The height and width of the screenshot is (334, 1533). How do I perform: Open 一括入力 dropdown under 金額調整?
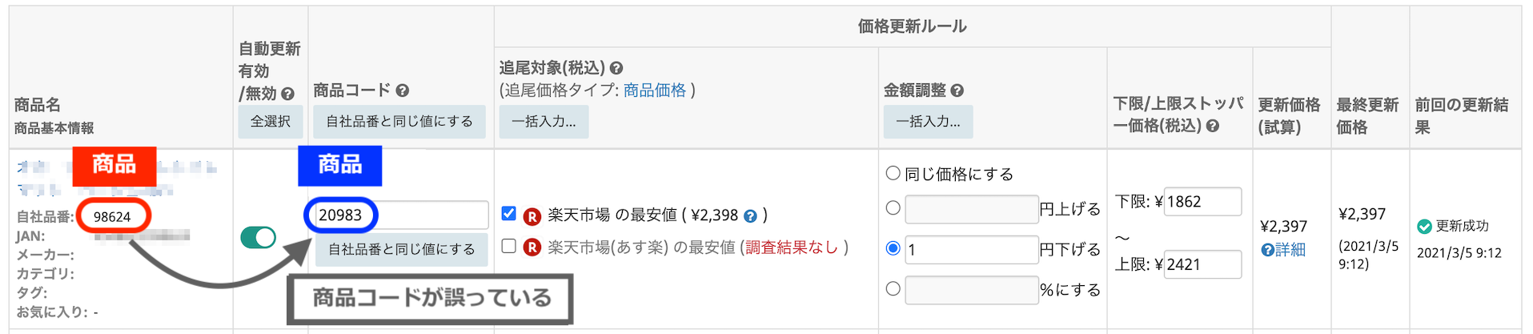[928, 122]
